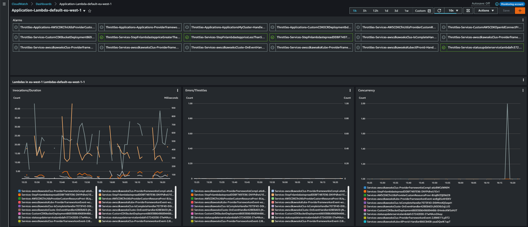The width and height of the screenshot is (528, 227).
Task: Click Lambdas in eu-west-1 section title
Action: pos(49,82)
